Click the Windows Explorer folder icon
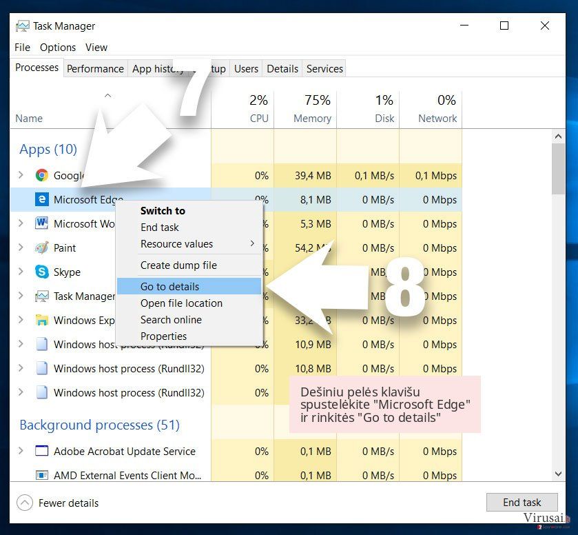The width and height of the screenshot is (578, 535). 41,320
